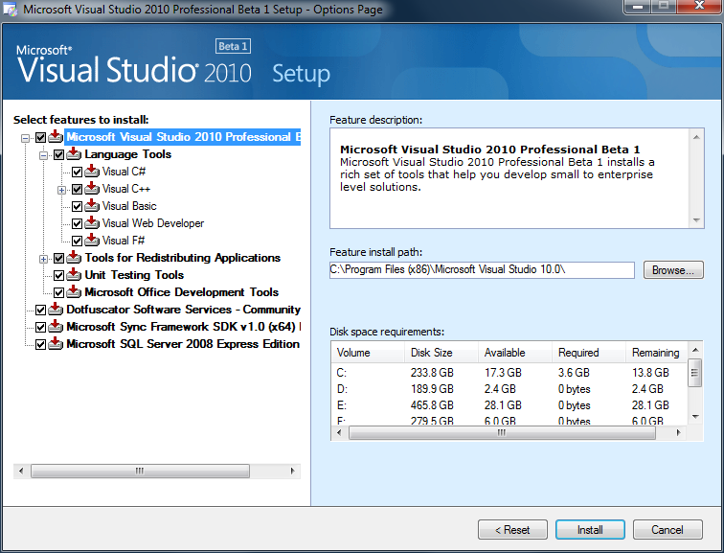This screenshot has height=553, width=724.
Task: Toggle the root Visual Studio 2010 Professional checkbox
Action: coord(40,138)
